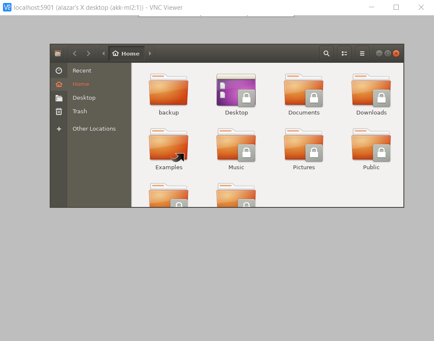The image size is (434, 341).
Task: Open Other Locations in the sidebar
Action: (94, 129)
